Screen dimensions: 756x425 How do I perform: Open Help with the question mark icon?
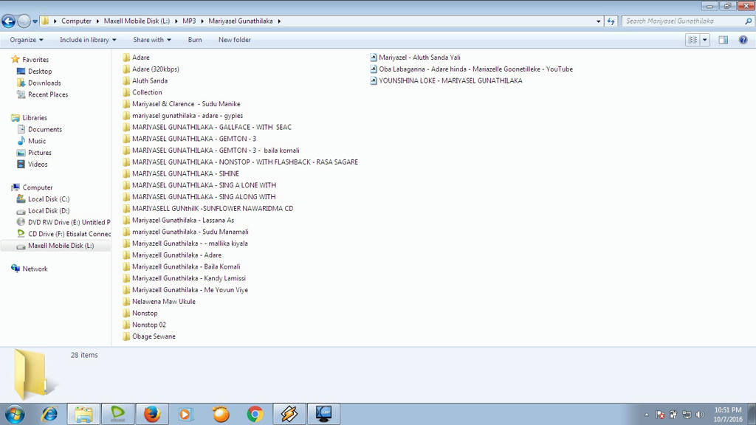coord(743,40)
